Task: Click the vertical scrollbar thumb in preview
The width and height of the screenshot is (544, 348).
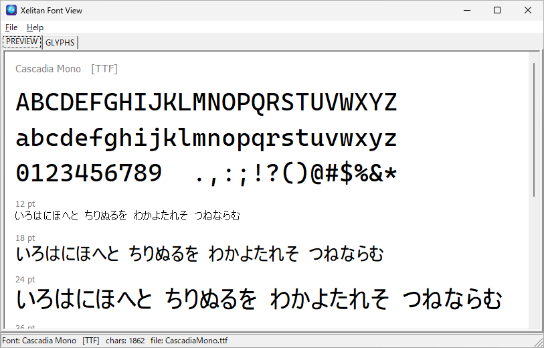Action: click(534, 130)
